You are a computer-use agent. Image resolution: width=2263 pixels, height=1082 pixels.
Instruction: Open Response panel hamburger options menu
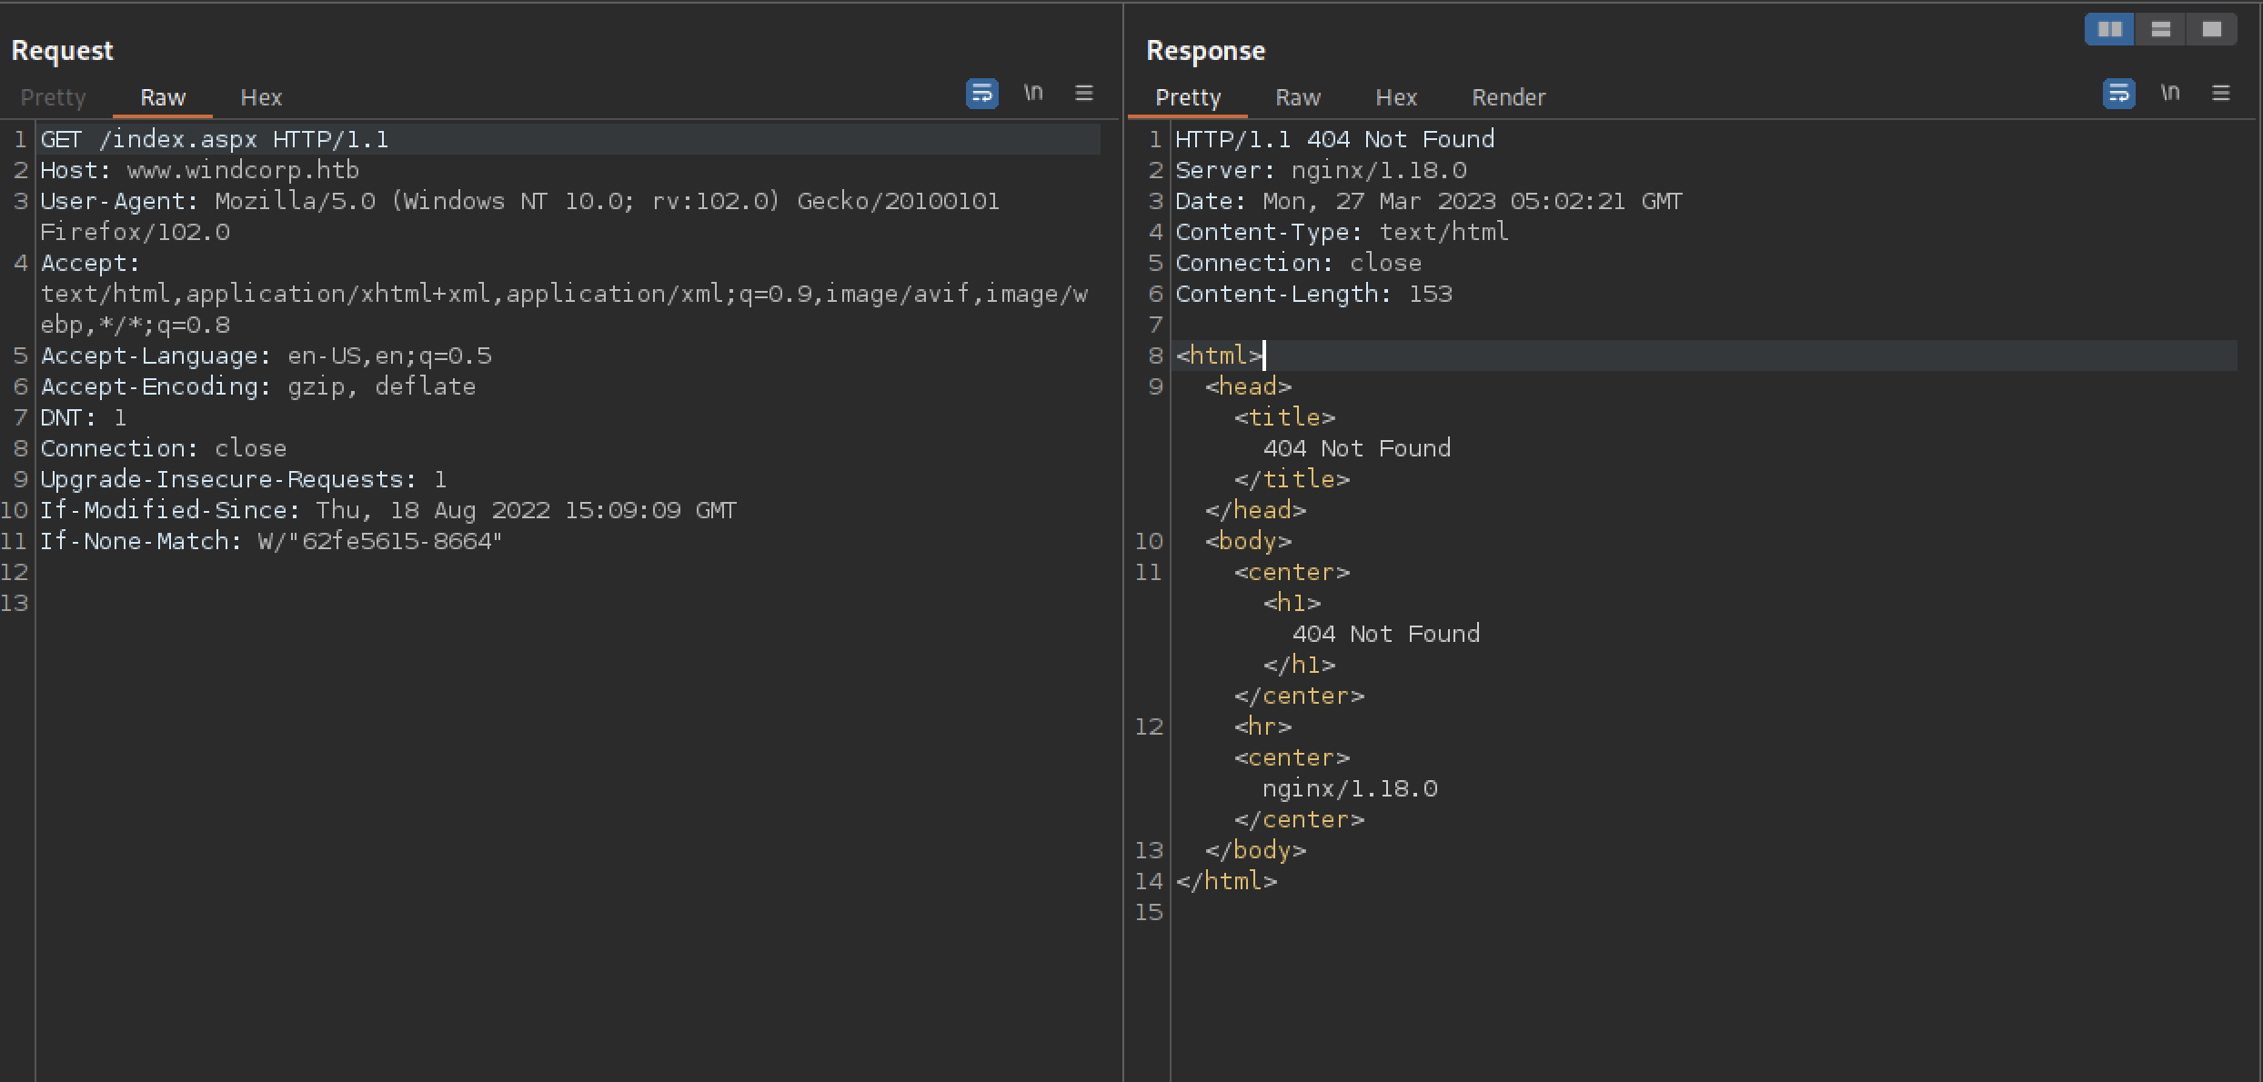(2220, 93)
